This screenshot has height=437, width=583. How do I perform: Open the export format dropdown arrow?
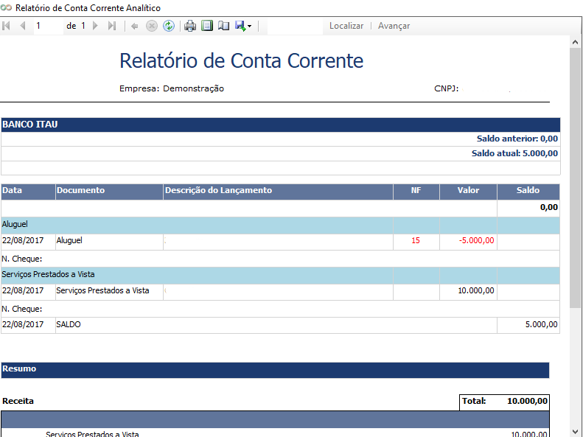coord(249,26)
